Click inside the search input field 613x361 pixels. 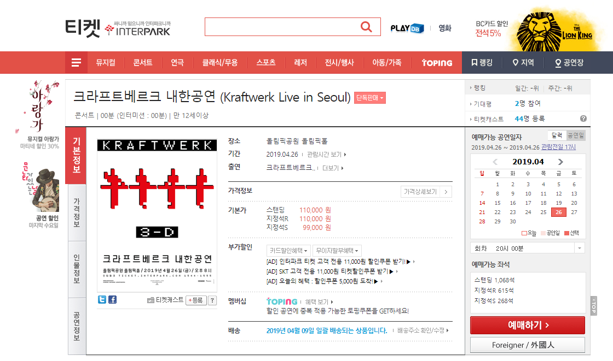click(282, 27)
